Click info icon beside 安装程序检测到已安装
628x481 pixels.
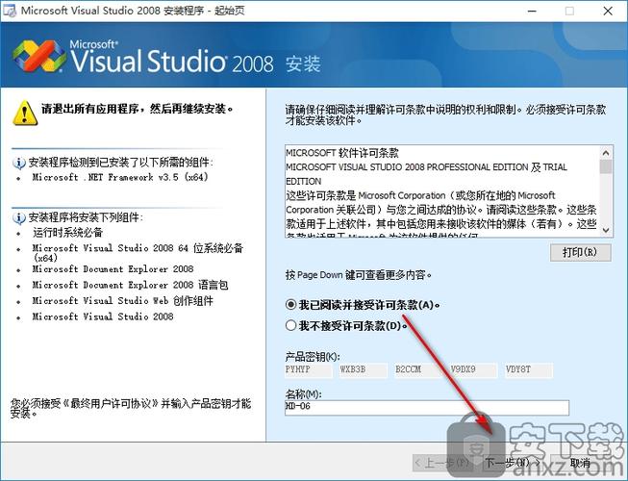pyautogui.click(x=19, y=163)
